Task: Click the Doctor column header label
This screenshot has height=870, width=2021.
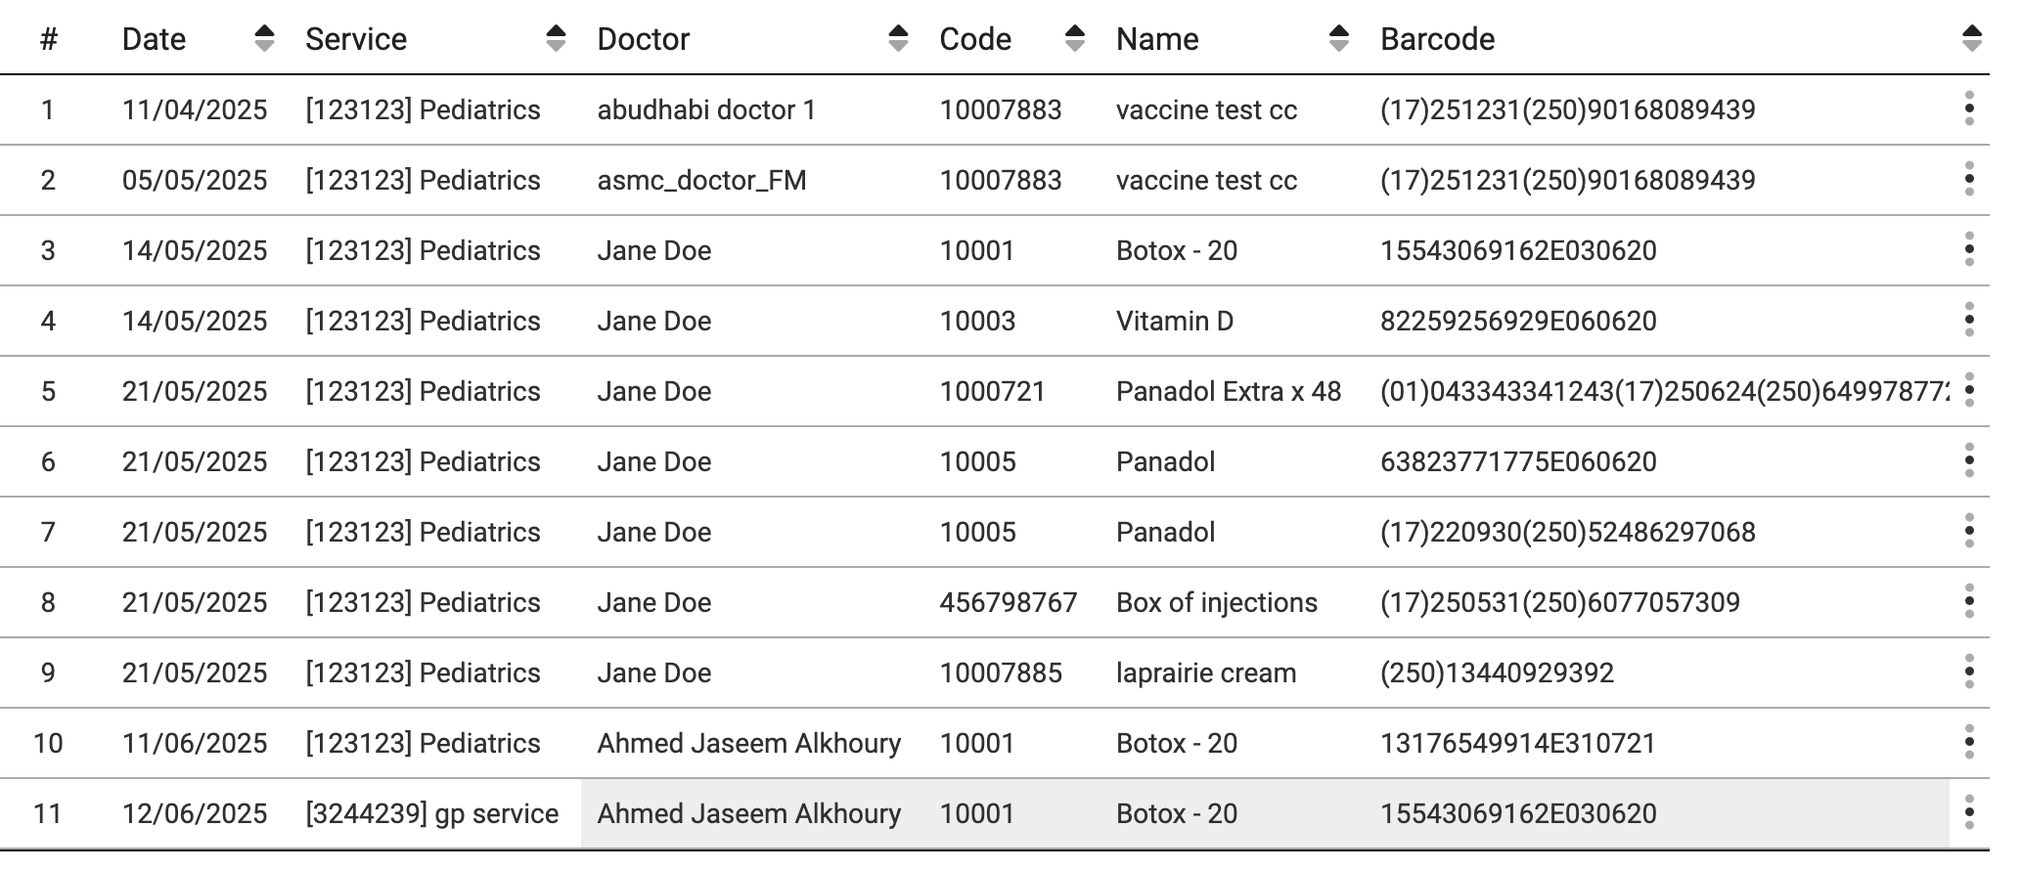Action: [x=643, y=39]
